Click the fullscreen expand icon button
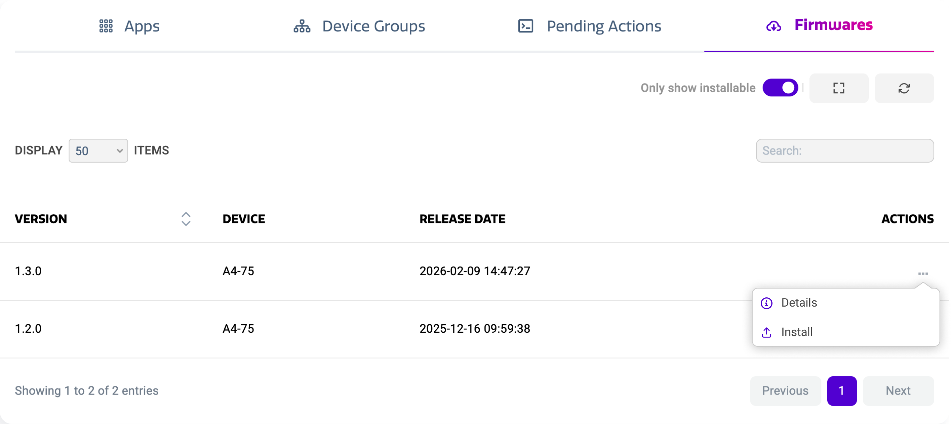This screenshot has width=952, height=424. point(839,88)
